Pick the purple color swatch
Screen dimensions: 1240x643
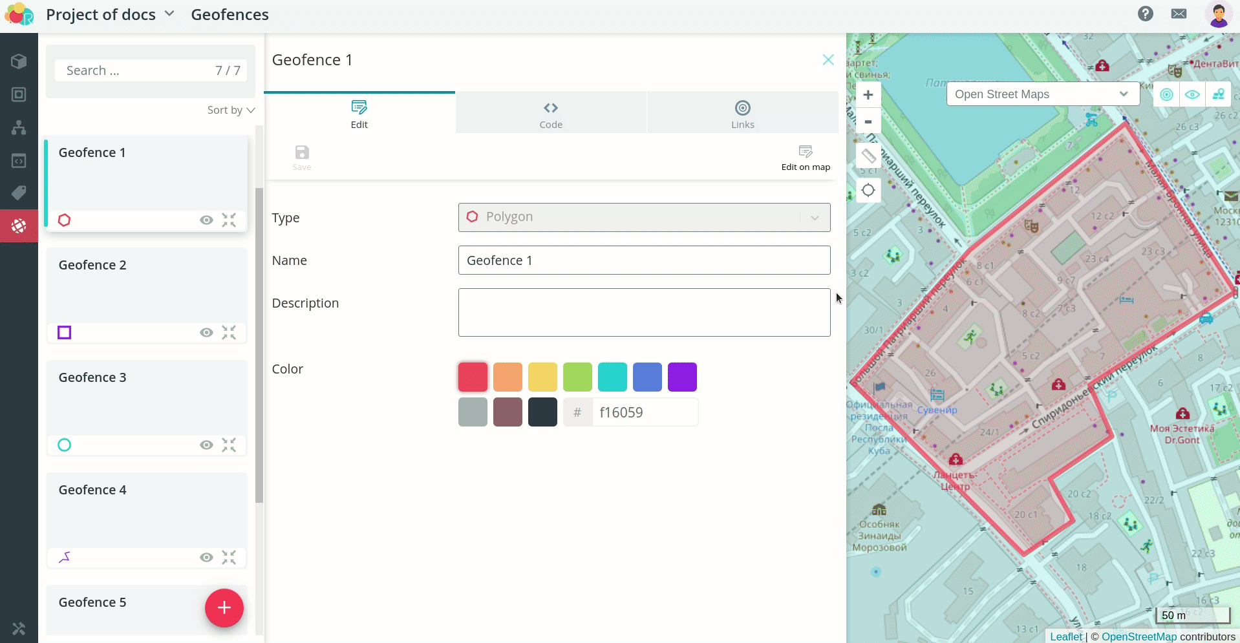(x=682, y=377)
